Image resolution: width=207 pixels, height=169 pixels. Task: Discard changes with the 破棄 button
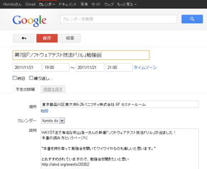[x=70, y=38]
